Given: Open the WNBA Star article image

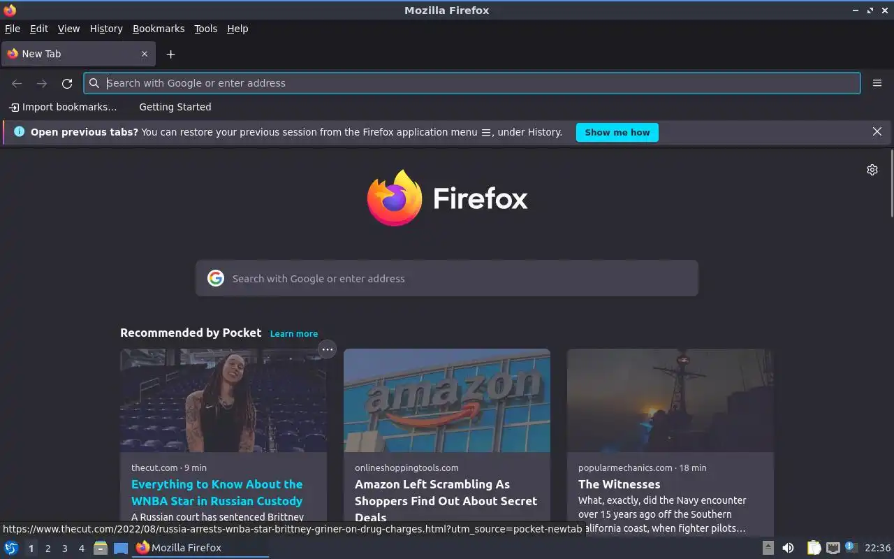Looking at the screenshot, I should click(x=223, y=400).
